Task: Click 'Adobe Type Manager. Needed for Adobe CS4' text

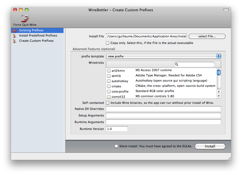Action: 169,75
